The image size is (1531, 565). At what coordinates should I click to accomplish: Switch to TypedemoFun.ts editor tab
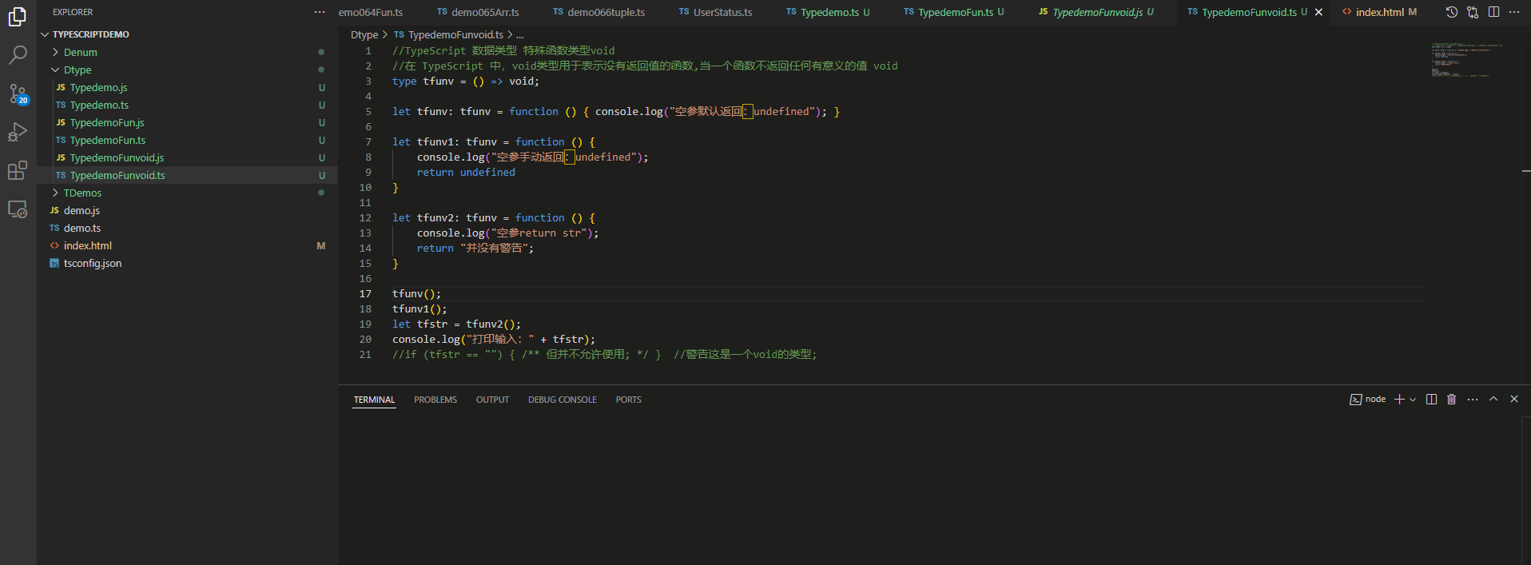pyautogui.click(x=954, y=12)
